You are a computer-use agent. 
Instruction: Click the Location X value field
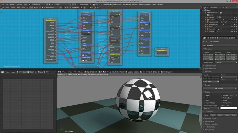coord(208,55)
